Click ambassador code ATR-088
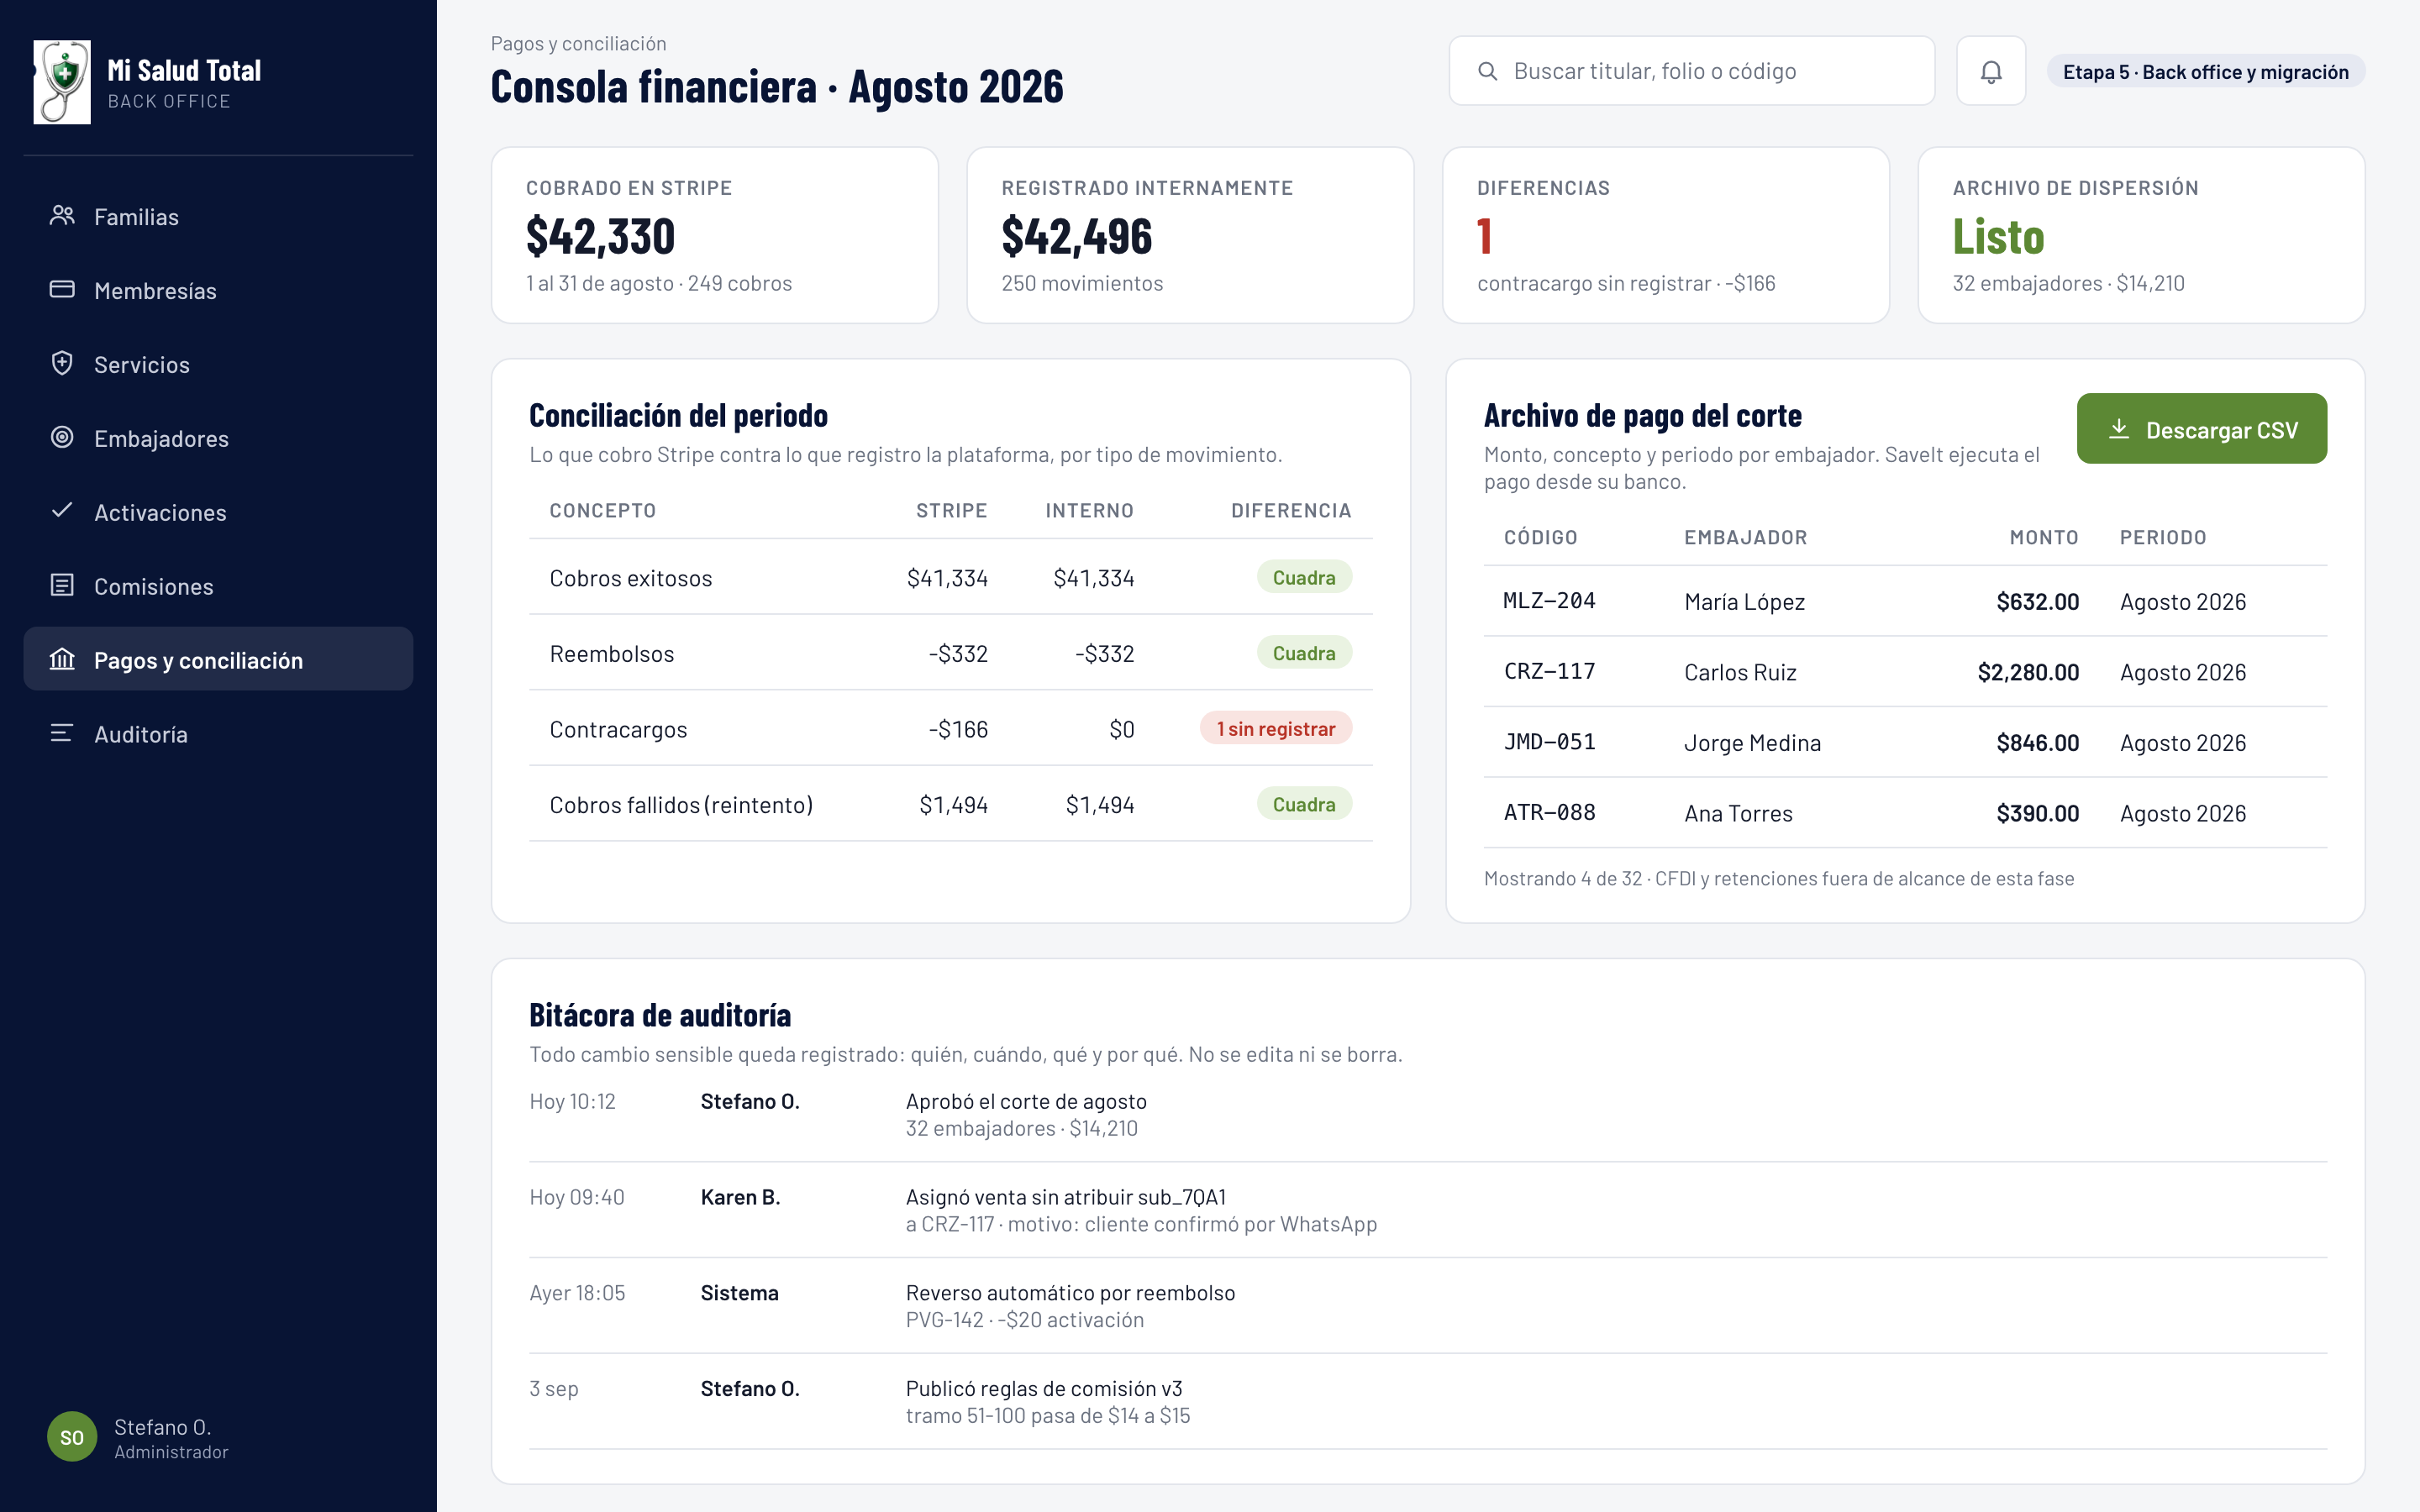 (1550, 812)
